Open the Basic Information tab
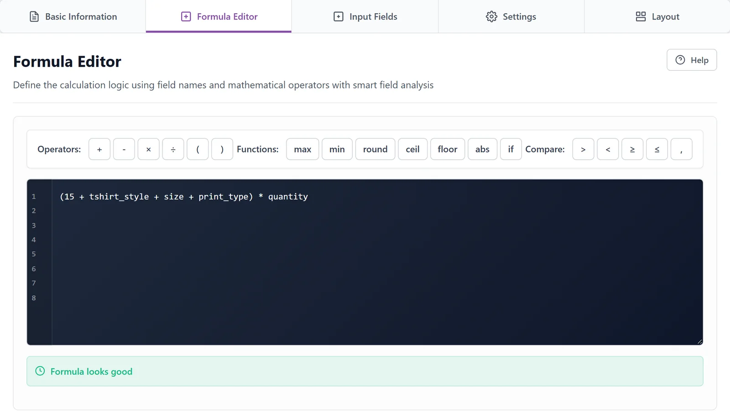 pyautogui.click(x=73, y=16)
